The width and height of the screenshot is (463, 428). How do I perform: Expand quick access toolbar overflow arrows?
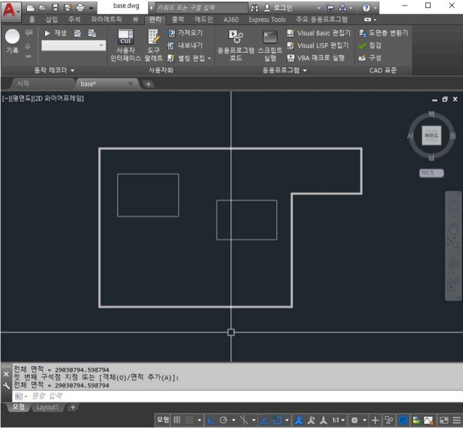91,8
